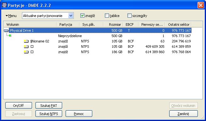Viewport: 206px width, 121px height.
Task: Sort by the Wolumin column header
Action: (30, 25)
